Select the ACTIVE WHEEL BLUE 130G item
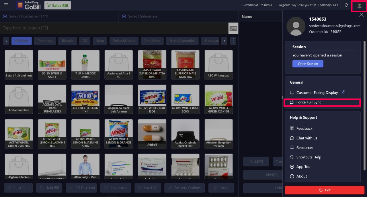The height and width of the screenshot is (197, 367). pyautogui.click(x=152, y=99)
